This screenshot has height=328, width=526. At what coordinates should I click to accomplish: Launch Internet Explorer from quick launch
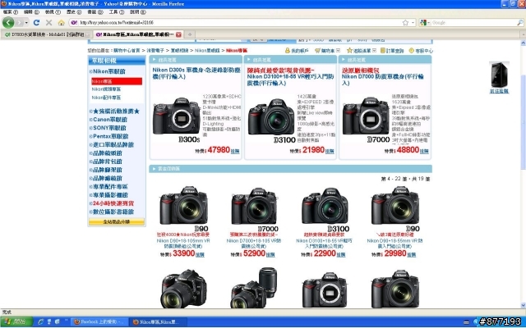(x=41, y=322)
